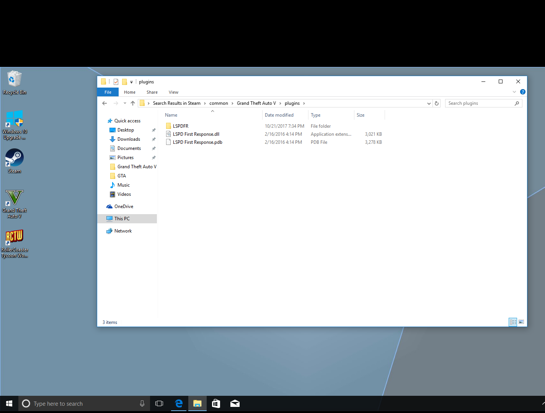Launch Grand Theft Auto V desktop shortcut
545x413 pixels.
(15, 204)
